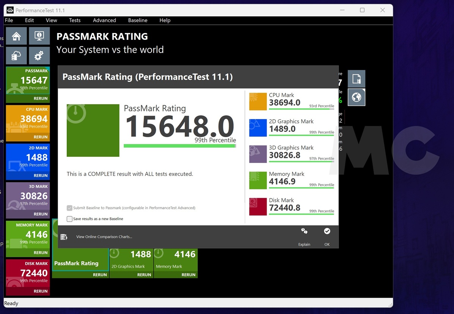The width and height of the screenshot is (454, 314).
Task: Open the View menu
Action: point(51,20)
